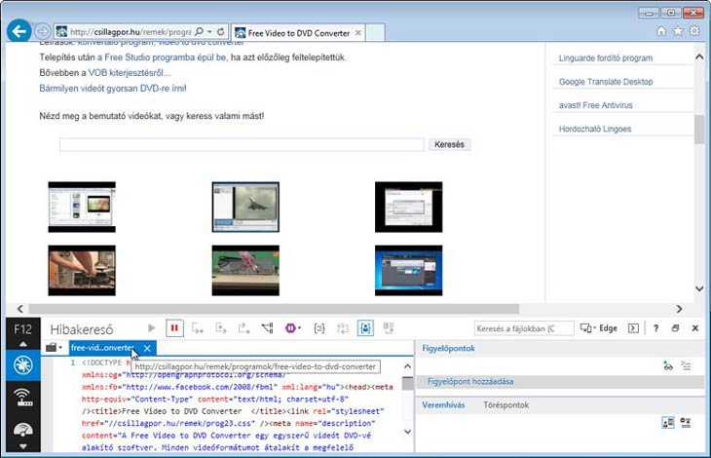Open the Performance gauge sidebar icon
The height and width of the screenshot is (458, 711).
click(22, 429)
